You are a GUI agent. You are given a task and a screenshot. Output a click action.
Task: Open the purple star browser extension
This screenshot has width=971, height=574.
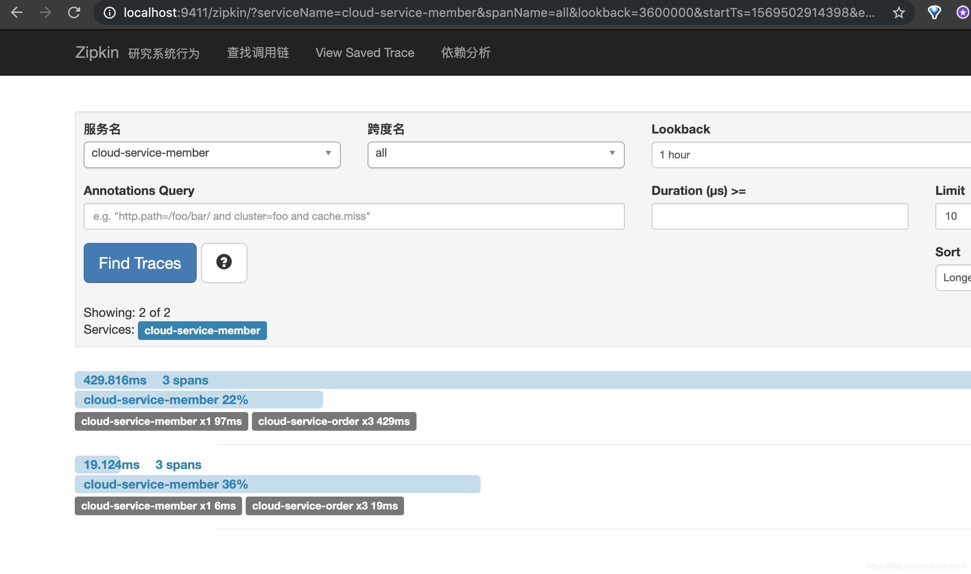coord(963,12)
